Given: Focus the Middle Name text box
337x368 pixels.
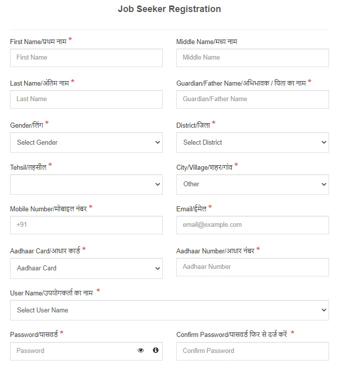Looking at the screenshot, I should click(252, 58).
